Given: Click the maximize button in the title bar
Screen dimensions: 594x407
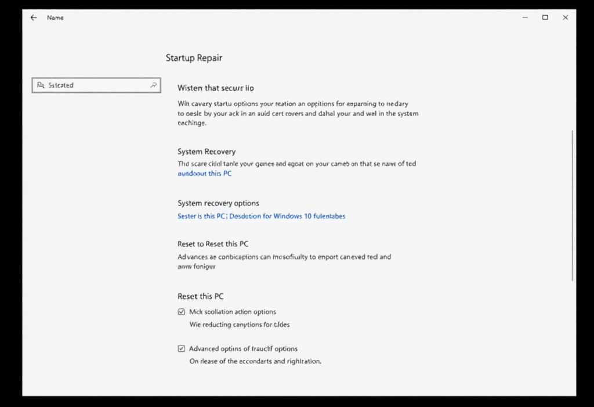Looking at the screenshot, I should coord(545,17).
